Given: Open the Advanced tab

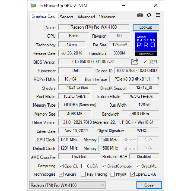Looking at the screenshot, I should [86, 17].
